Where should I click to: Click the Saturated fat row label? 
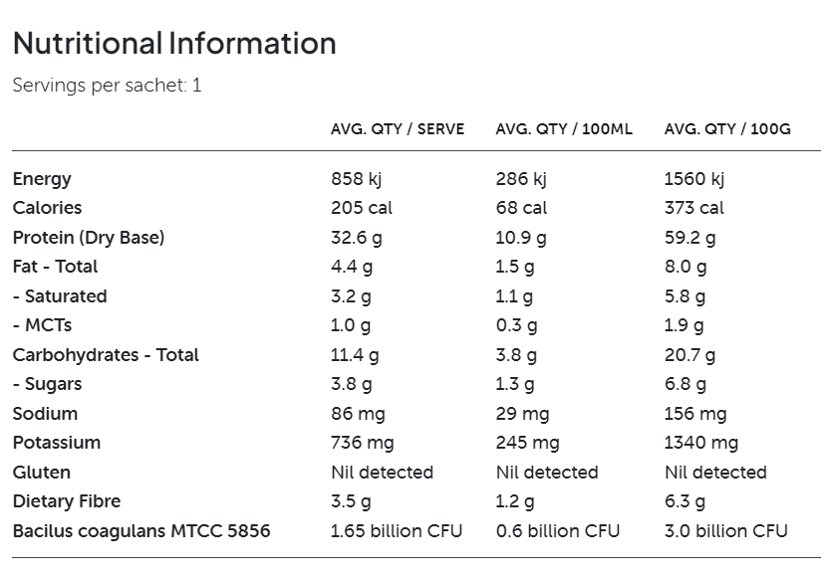coord(60,296)
